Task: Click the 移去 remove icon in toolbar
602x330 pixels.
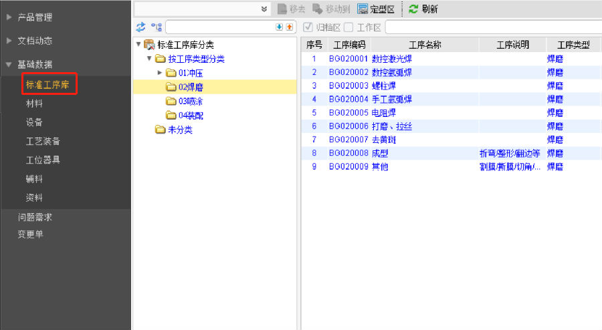Action: pyautogui.click(x=282, y=9)
